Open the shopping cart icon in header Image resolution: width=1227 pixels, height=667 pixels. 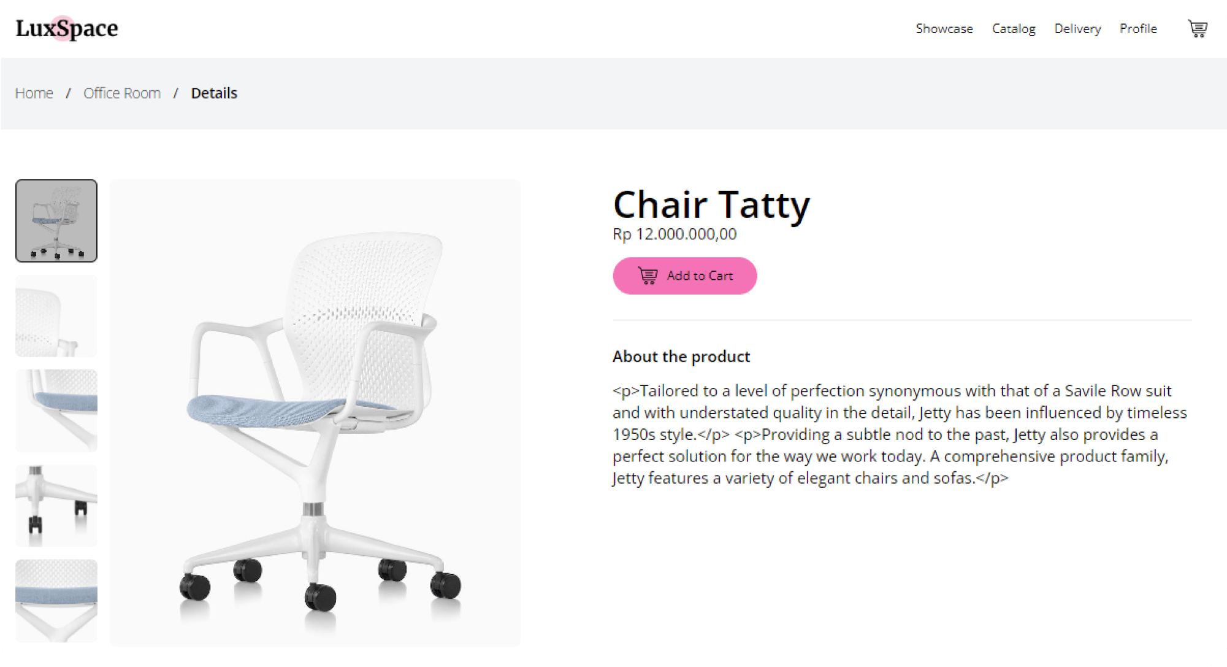click(x=1197, y=29)
